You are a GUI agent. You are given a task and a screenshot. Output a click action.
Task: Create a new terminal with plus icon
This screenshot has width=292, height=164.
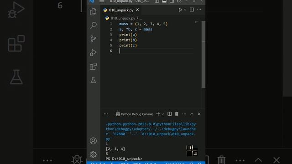point(158,114)
